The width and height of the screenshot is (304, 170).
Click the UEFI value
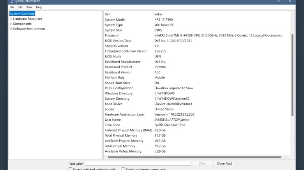157,56
